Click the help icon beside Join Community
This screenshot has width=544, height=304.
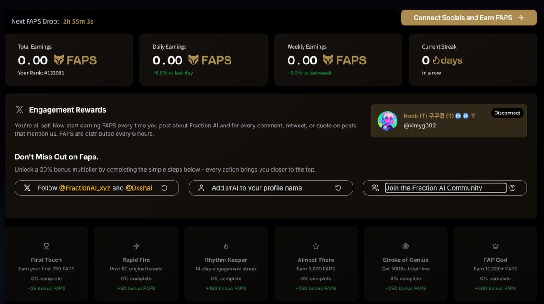click(512, 188)
